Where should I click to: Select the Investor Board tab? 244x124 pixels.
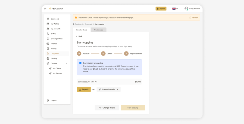pyautogui.click(x=81, y=30)
